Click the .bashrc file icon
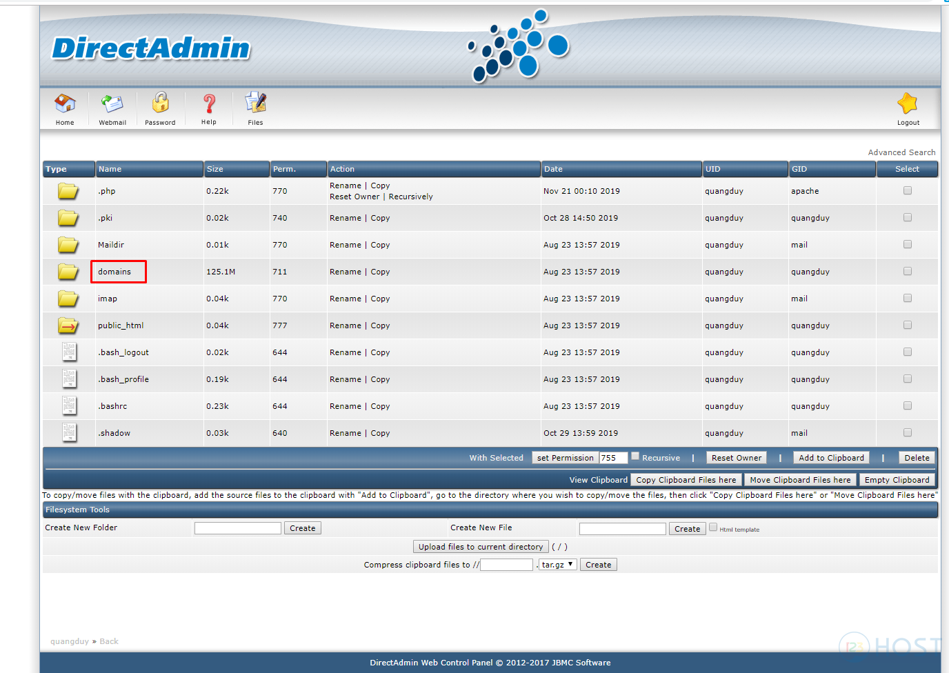The image size is (949, 673). tap(70, 405)
